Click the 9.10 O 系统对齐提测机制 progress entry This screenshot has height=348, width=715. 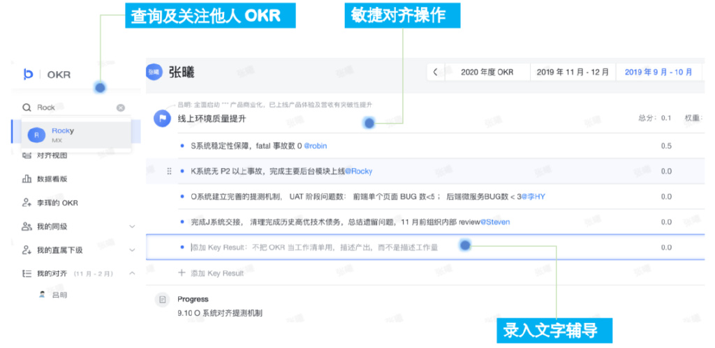220,313
